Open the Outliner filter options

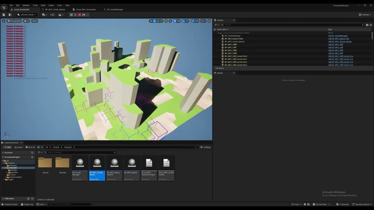(x=217, y=25)
